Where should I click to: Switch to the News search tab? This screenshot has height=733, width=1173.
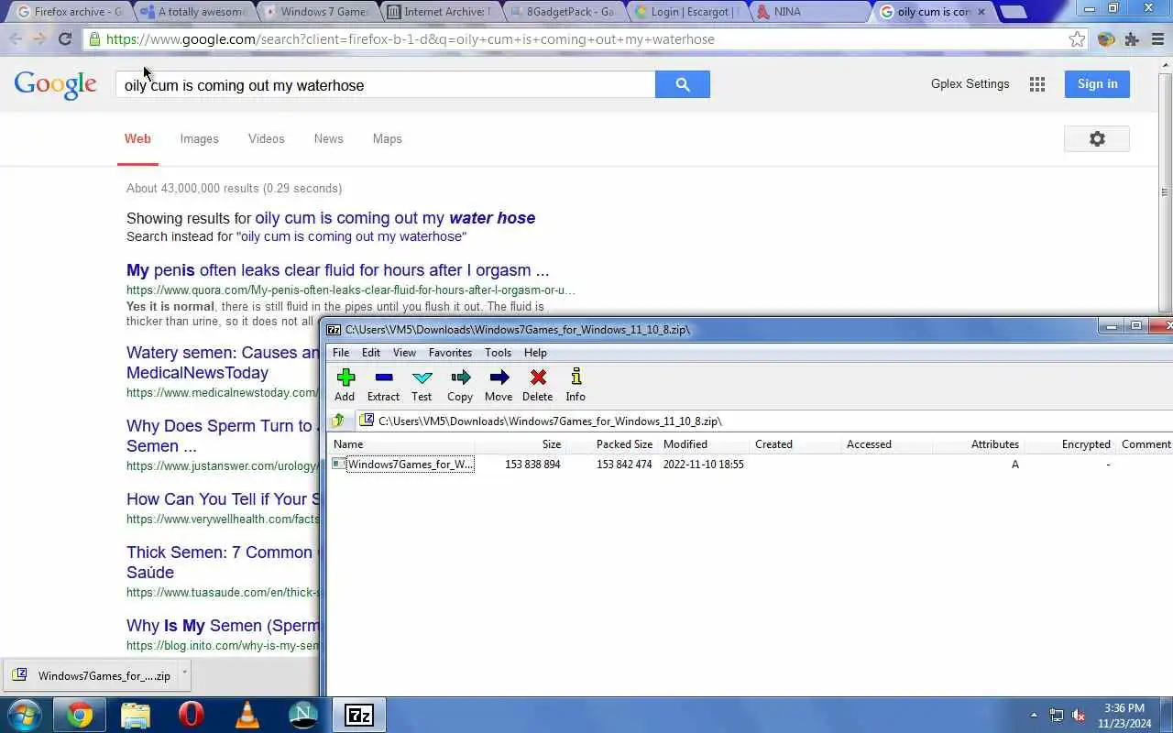pos(328,138)
